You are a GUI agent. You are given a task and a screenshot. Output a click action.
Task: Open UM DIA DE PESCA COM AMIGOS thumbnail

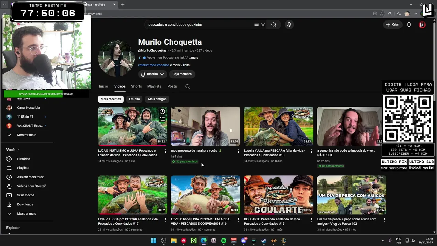point(352,195)
